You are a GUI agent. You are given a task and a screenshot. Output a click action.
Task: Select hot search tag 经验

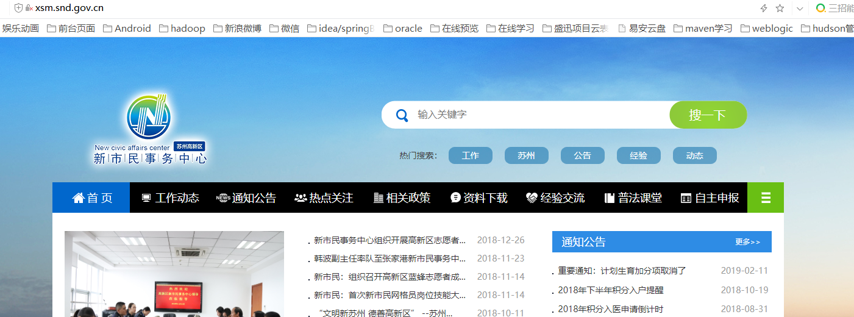point(639,155)
